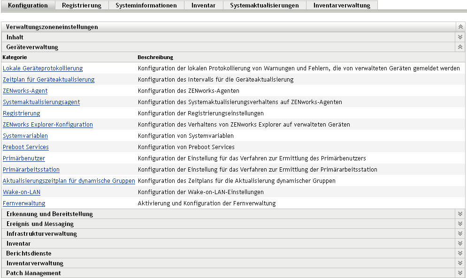Screen dimensions: 467x278
Task: Expand the Patch Management section header
Action: (33, 273)
